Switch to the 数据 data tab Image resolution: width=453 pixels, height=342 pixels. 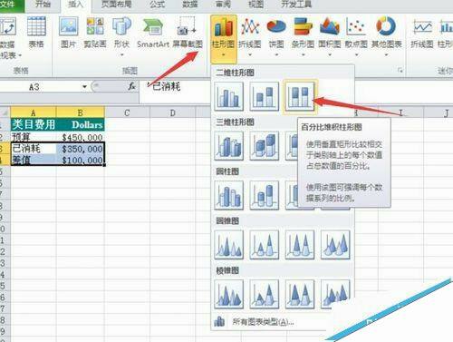(190, 5)
